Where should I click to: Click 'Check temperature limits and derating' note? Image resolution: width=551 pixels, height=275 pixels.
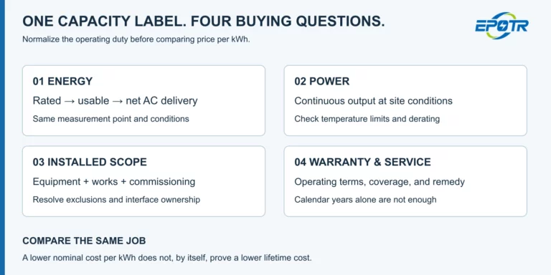(367, 119)
